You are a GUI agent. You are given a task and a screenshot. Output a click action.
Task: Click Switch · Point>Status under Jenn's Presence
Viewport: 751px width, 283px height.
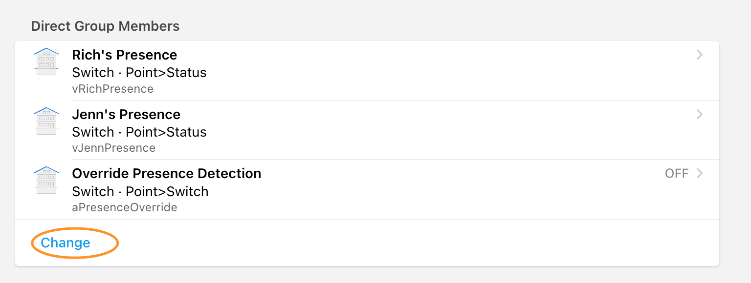[x=139, y=132]
